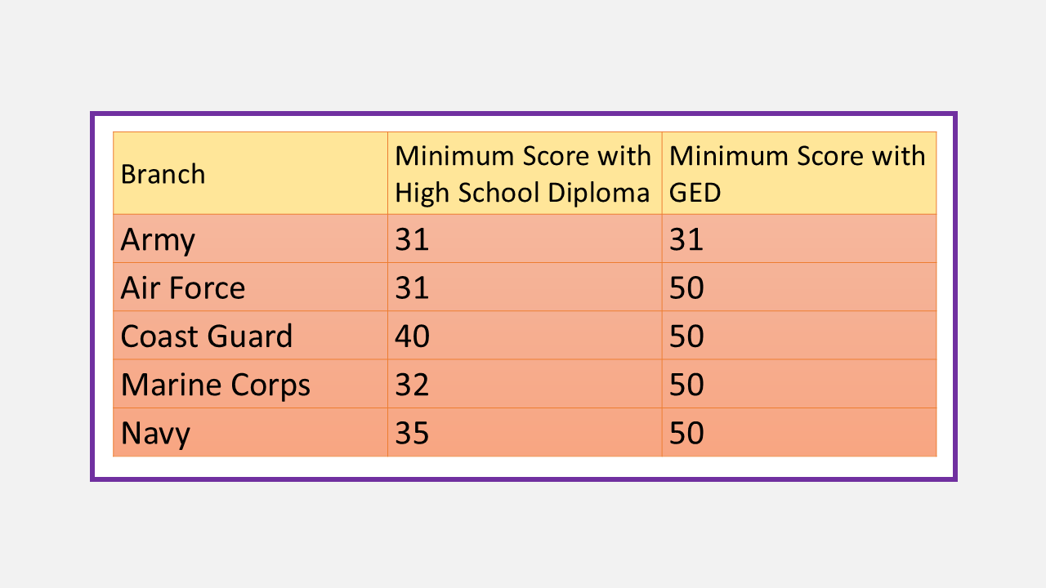Click Army's GED score 31
Screen dimensions: 1046x588
(x=686, y=239)
